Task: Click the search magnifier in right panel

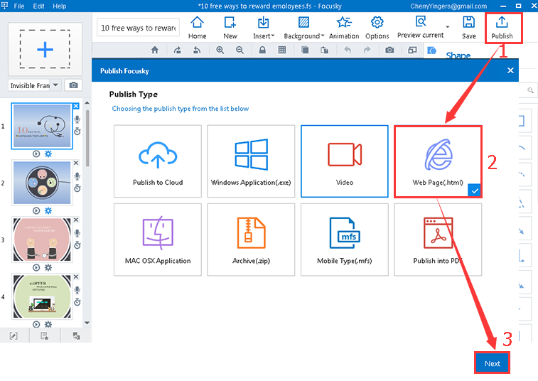Action: tap(530, 90)
